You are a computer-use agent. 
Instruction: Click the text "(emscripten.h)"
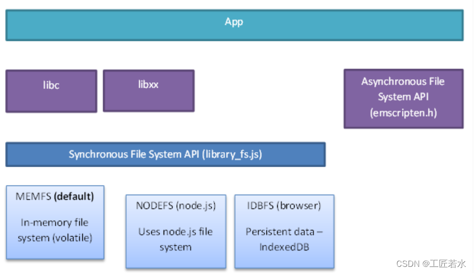point(403,113)
